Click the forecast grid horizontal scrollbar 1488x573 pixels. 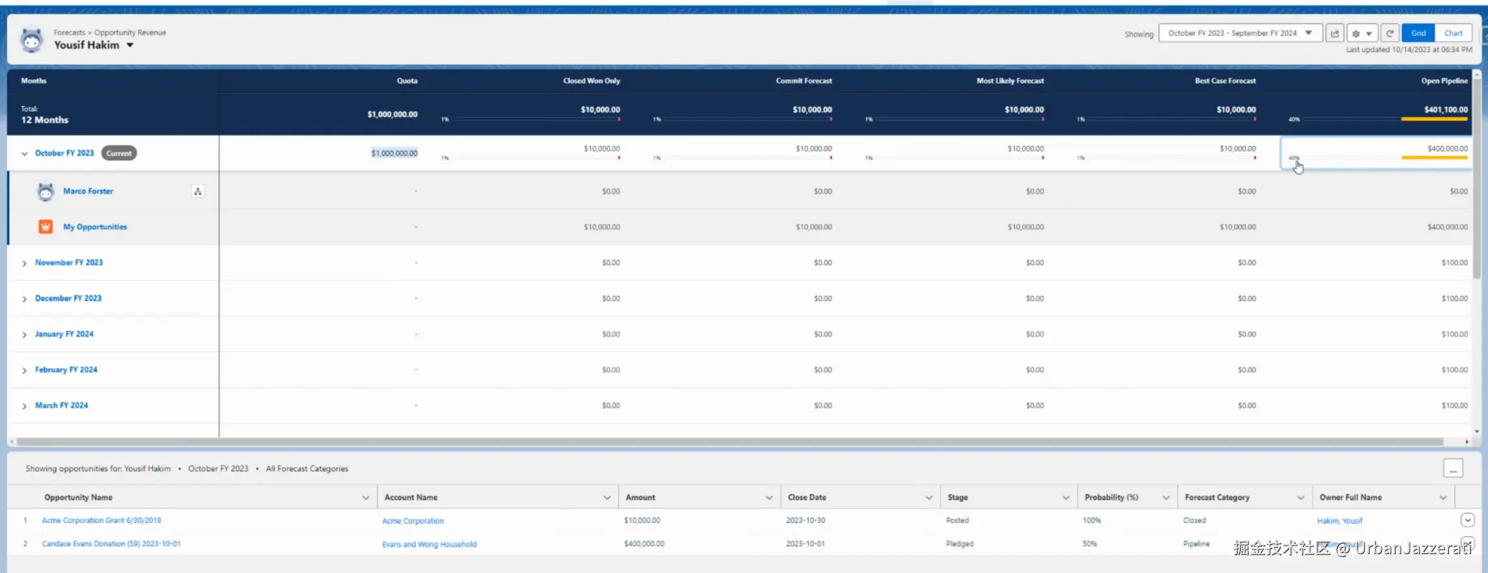click(730, 442)
